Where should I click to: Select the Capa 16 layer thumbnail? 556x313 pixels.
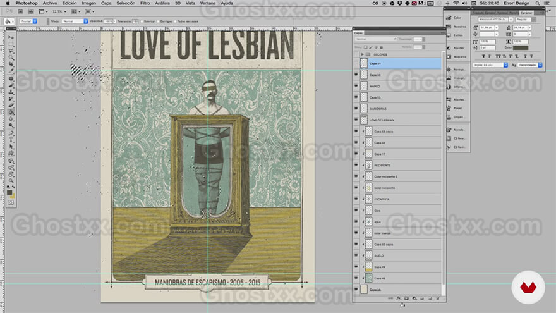[364, 289]
